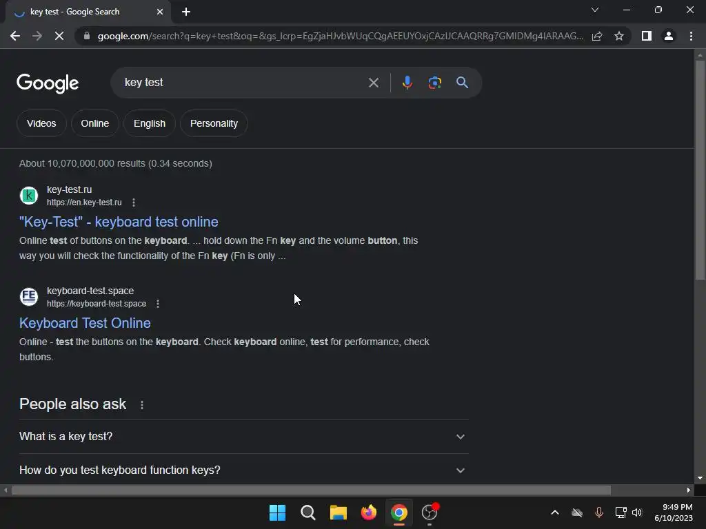Open options for keyboard-test.space result
This screenshot has width=706, height=529.
tap(158, 304)
